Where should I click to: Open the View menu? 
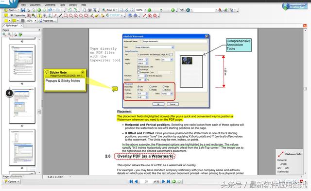point(23,5)
